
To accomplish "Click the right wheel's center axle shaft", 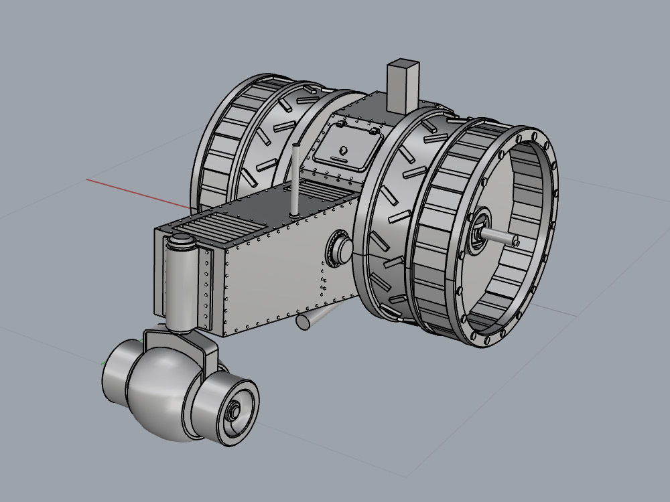I will click(498, 236).
